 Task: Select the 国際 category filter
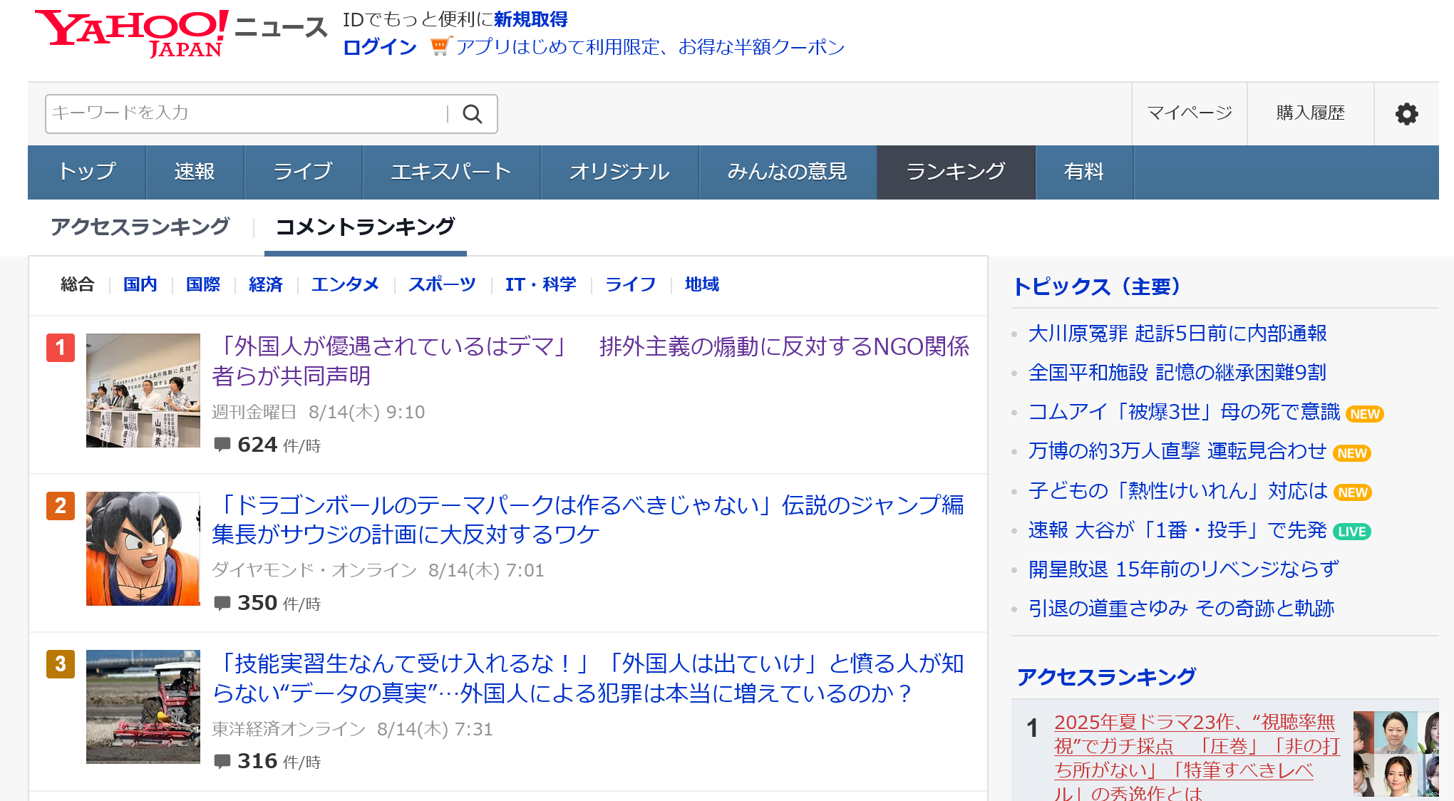(x=203, y=284)
